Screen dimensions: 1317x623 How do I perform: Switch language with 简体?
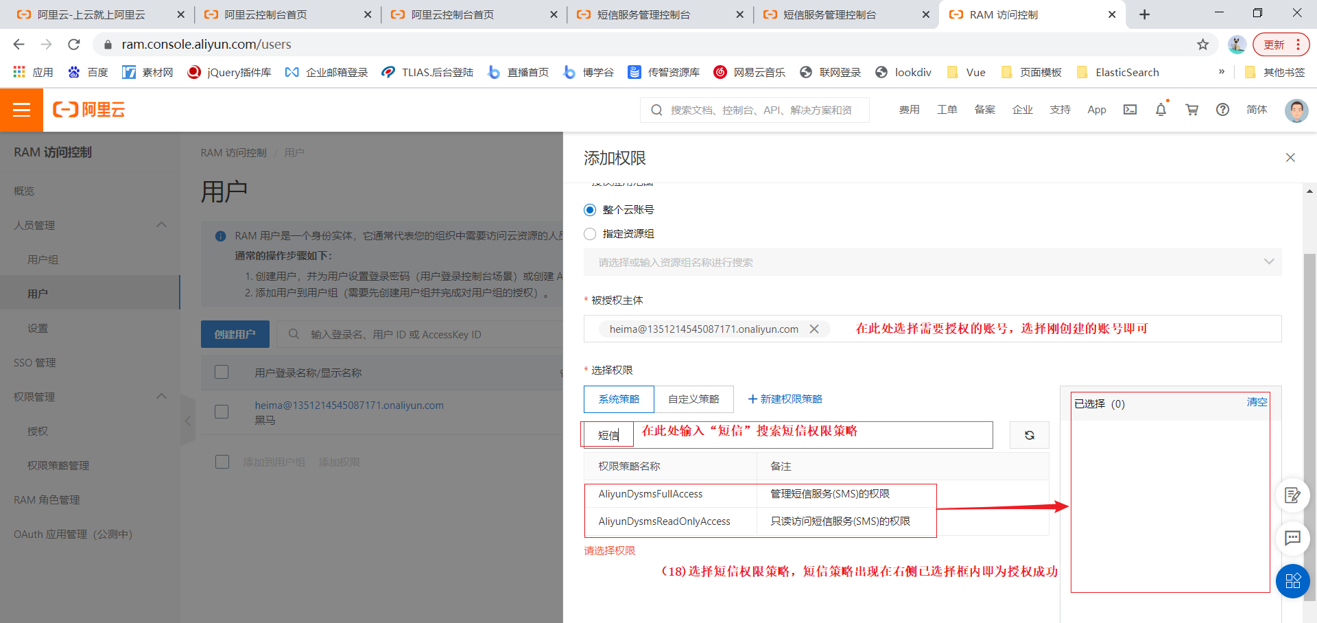(x=1257, y=110)
